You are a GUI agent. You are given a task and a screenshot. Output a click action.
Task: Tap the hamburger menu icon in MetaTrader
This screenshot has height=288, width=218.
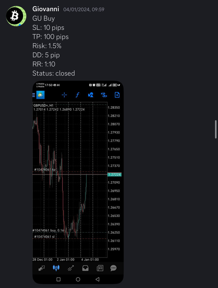(33, 95)
